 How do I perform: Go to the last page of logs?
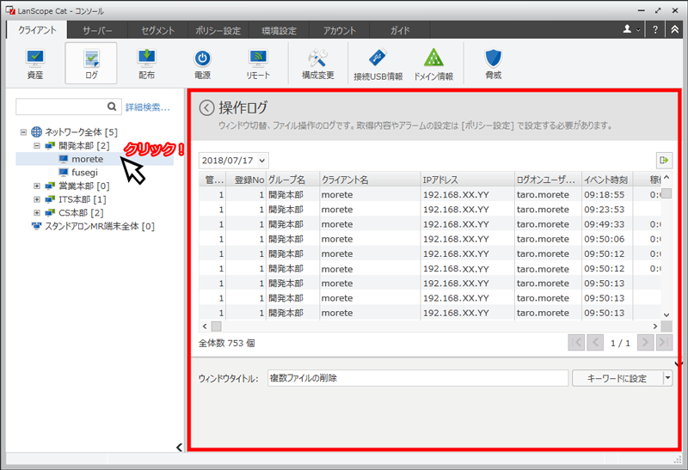(664, 343)
